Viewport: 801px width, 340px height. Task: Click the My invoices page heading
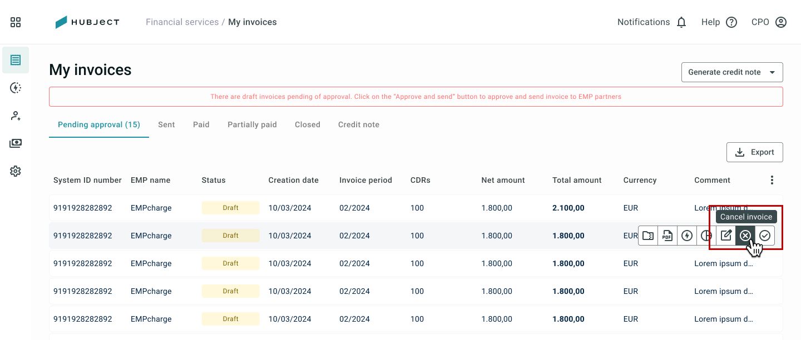pyautogui.click(x=90, y=70)
